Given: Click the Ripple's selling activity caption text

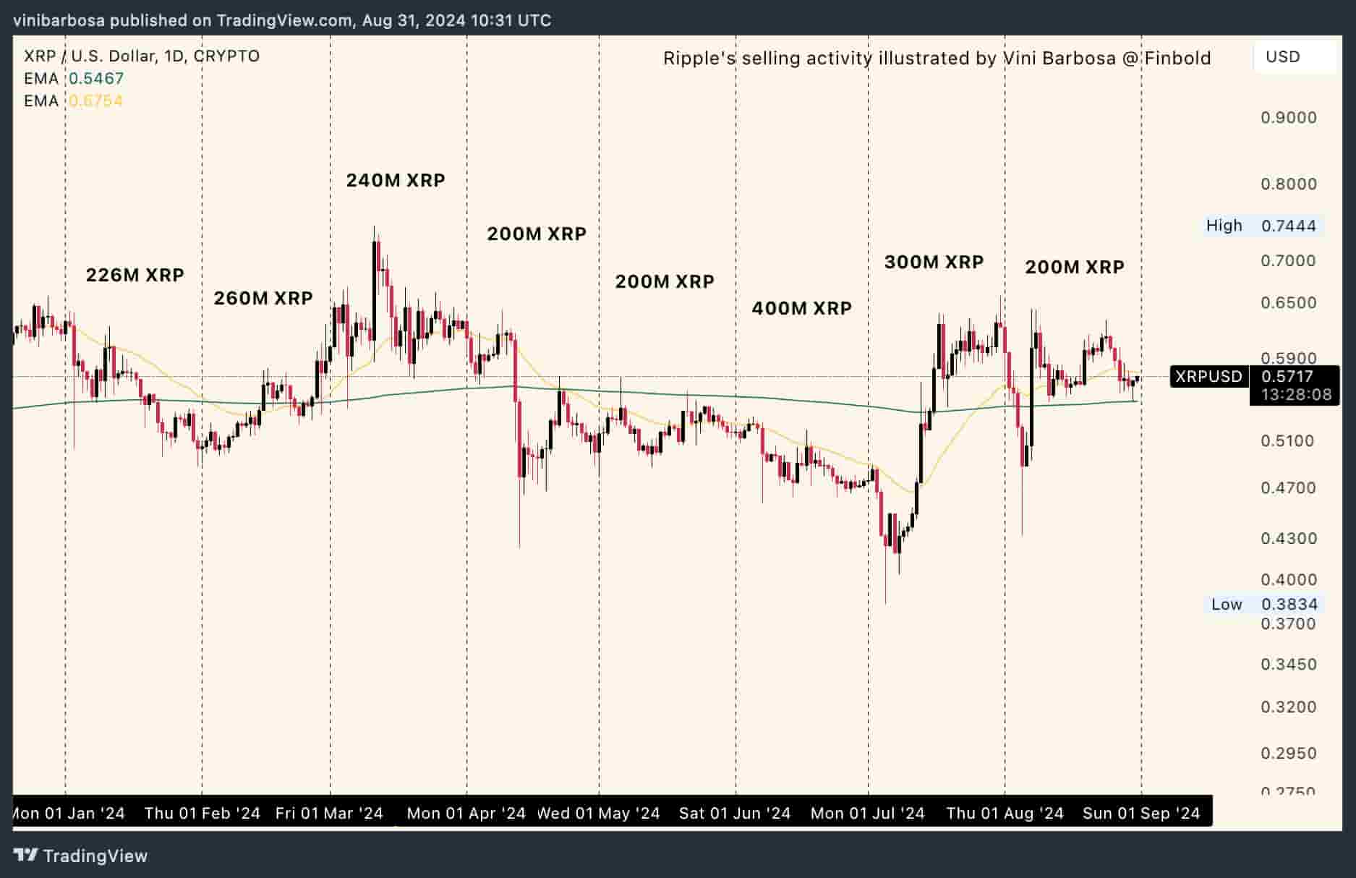Looking at the screenshot, I should (937, 58).
